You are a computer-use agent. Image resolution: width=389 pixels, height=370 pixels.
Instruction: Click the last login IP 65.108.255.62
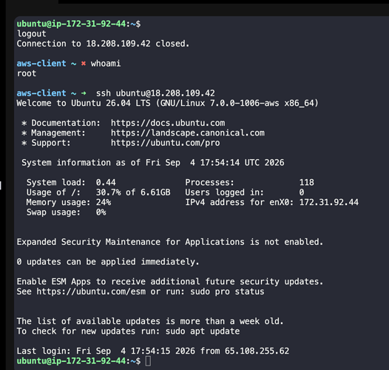pyautogui.click(x=257, y=351)
